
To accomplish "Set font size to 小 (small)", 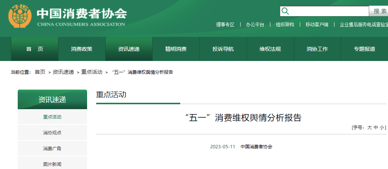I will point(382,128).
